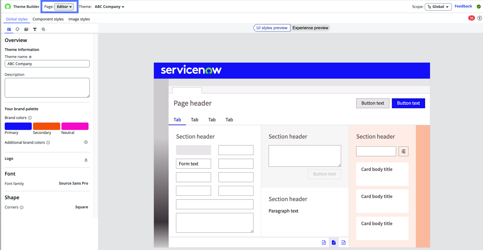Click the filter sliders icon in preview
Image resolution: width=483 pixels, height=250 pixels.
(403, 151)
